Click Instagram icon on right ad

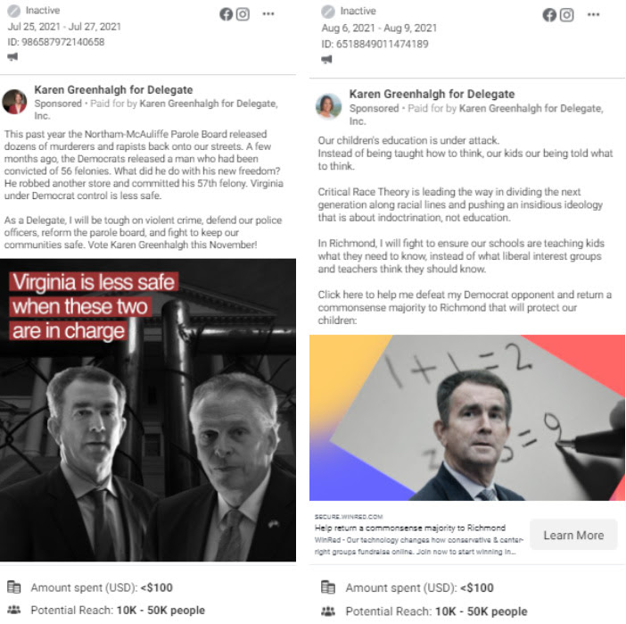click(x=566, y=15)
